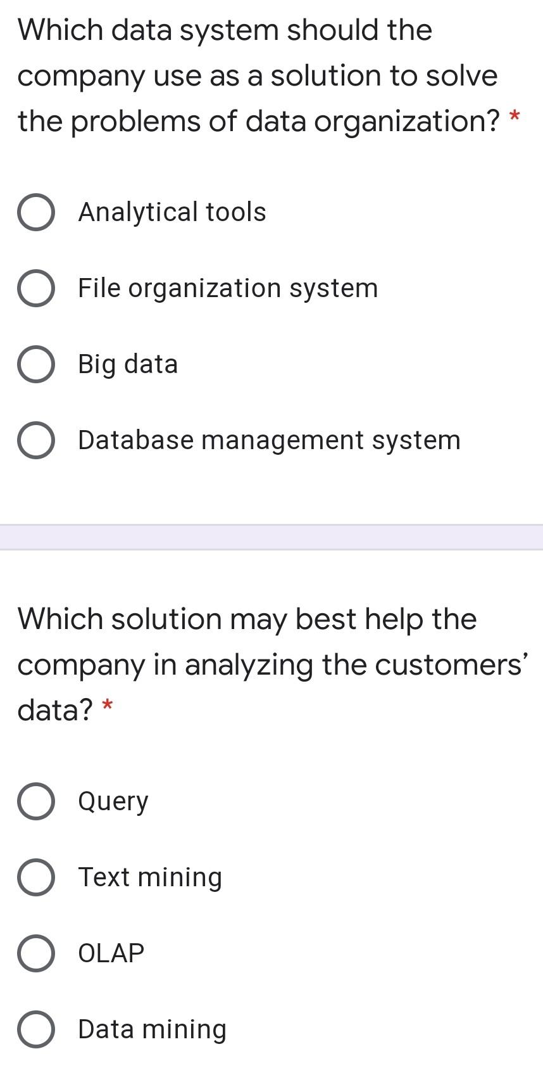Click the "Query" option label text

[113, 802]
